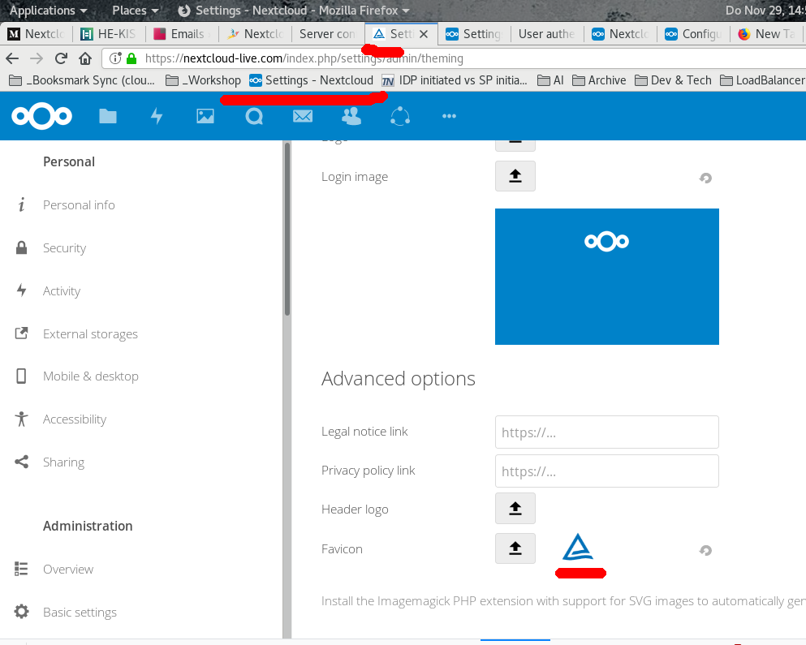Screen dimensions: 806x645
Task: Upload a Header logo file
Action: (515, 508)
